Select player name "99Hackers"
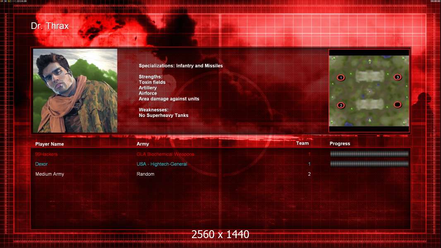The image size is (441, 248). [x=46, y=154]
